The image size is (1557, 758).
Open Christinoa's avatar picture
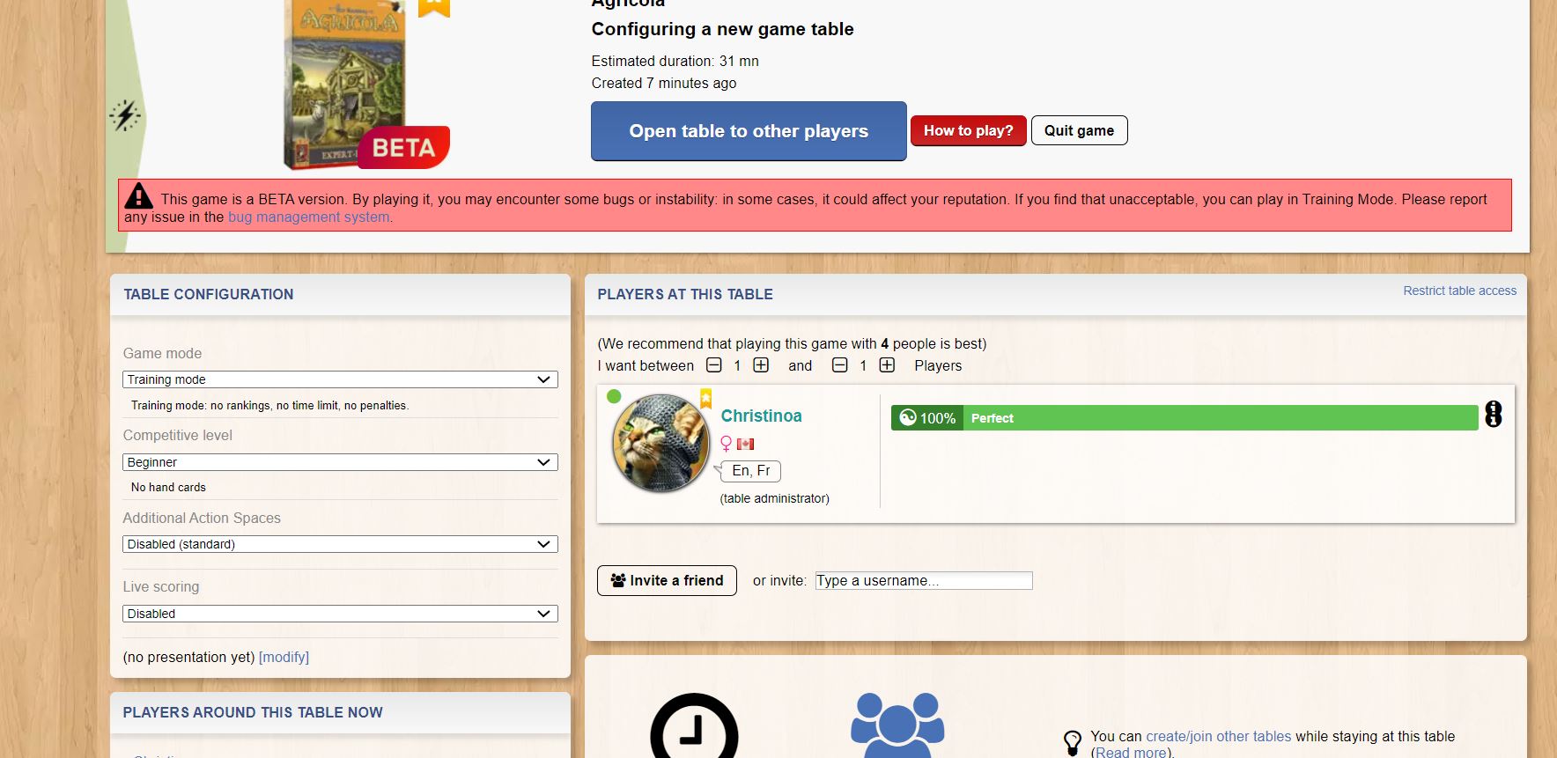pos(661,443)
